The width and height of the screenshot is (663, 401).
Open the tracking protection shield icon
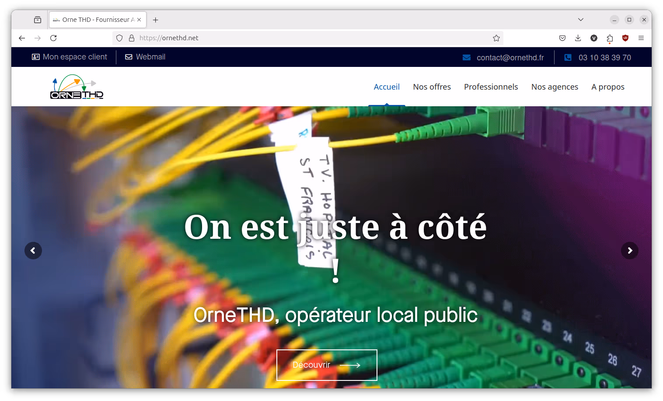tap(119, 38)
